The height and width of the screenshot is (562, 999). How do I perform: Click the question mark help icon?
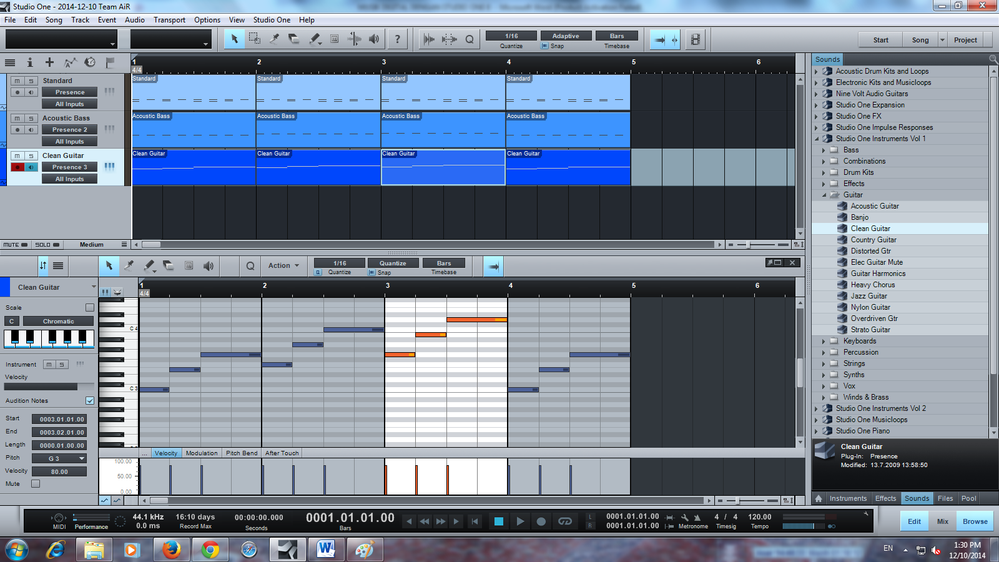pos(397,39)
